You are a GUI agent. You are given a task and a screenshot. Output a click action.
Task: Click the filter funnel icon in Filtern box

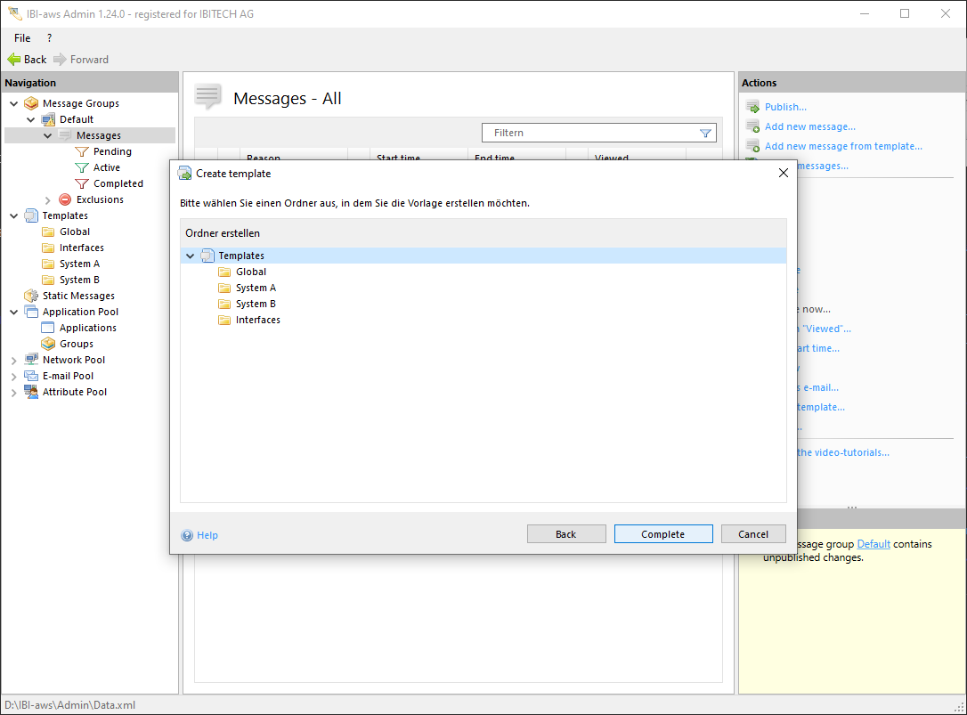click(x=705, y=133)
